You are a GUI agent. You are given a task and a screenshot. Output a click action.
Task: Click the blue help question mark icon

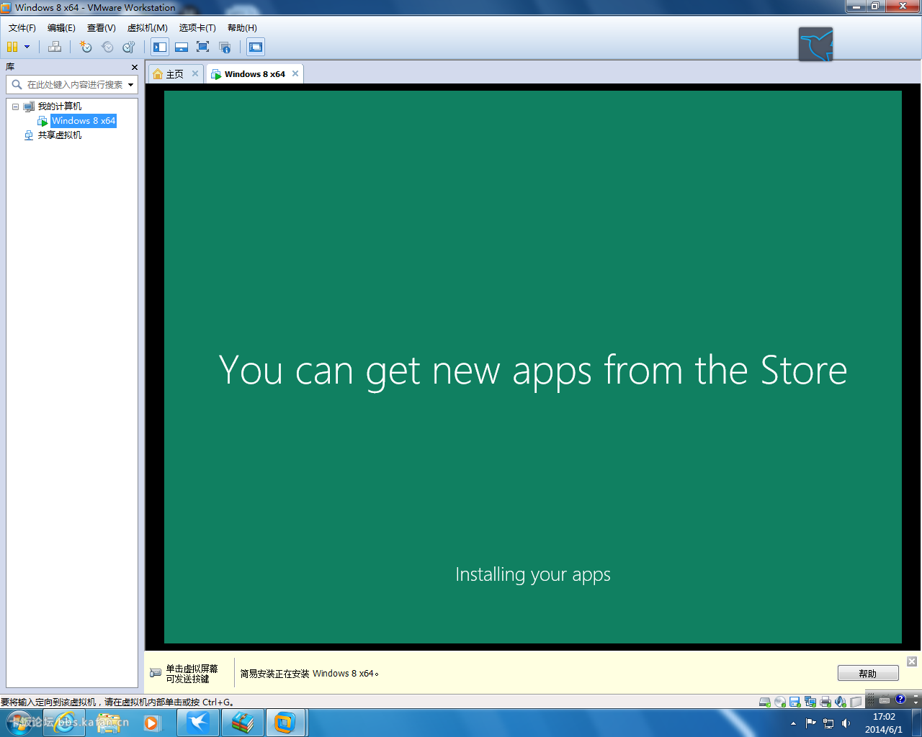(x=900, y=700)
